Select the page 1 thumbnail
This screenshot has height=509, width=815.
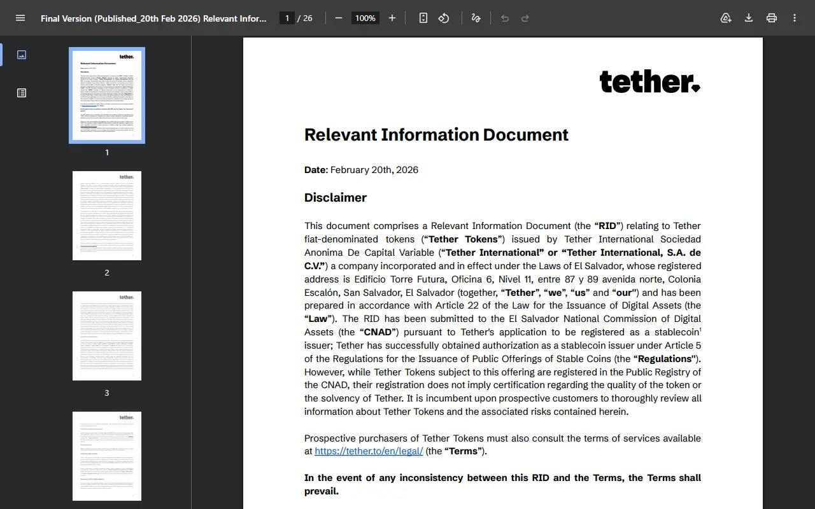(x=107, y=95)
